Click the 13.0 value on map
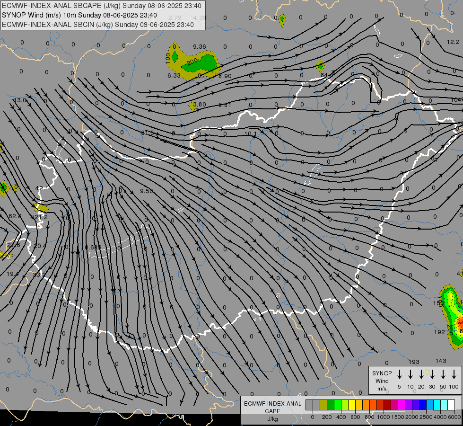Viewport: 463px width, 426px height. pos(20,100)
